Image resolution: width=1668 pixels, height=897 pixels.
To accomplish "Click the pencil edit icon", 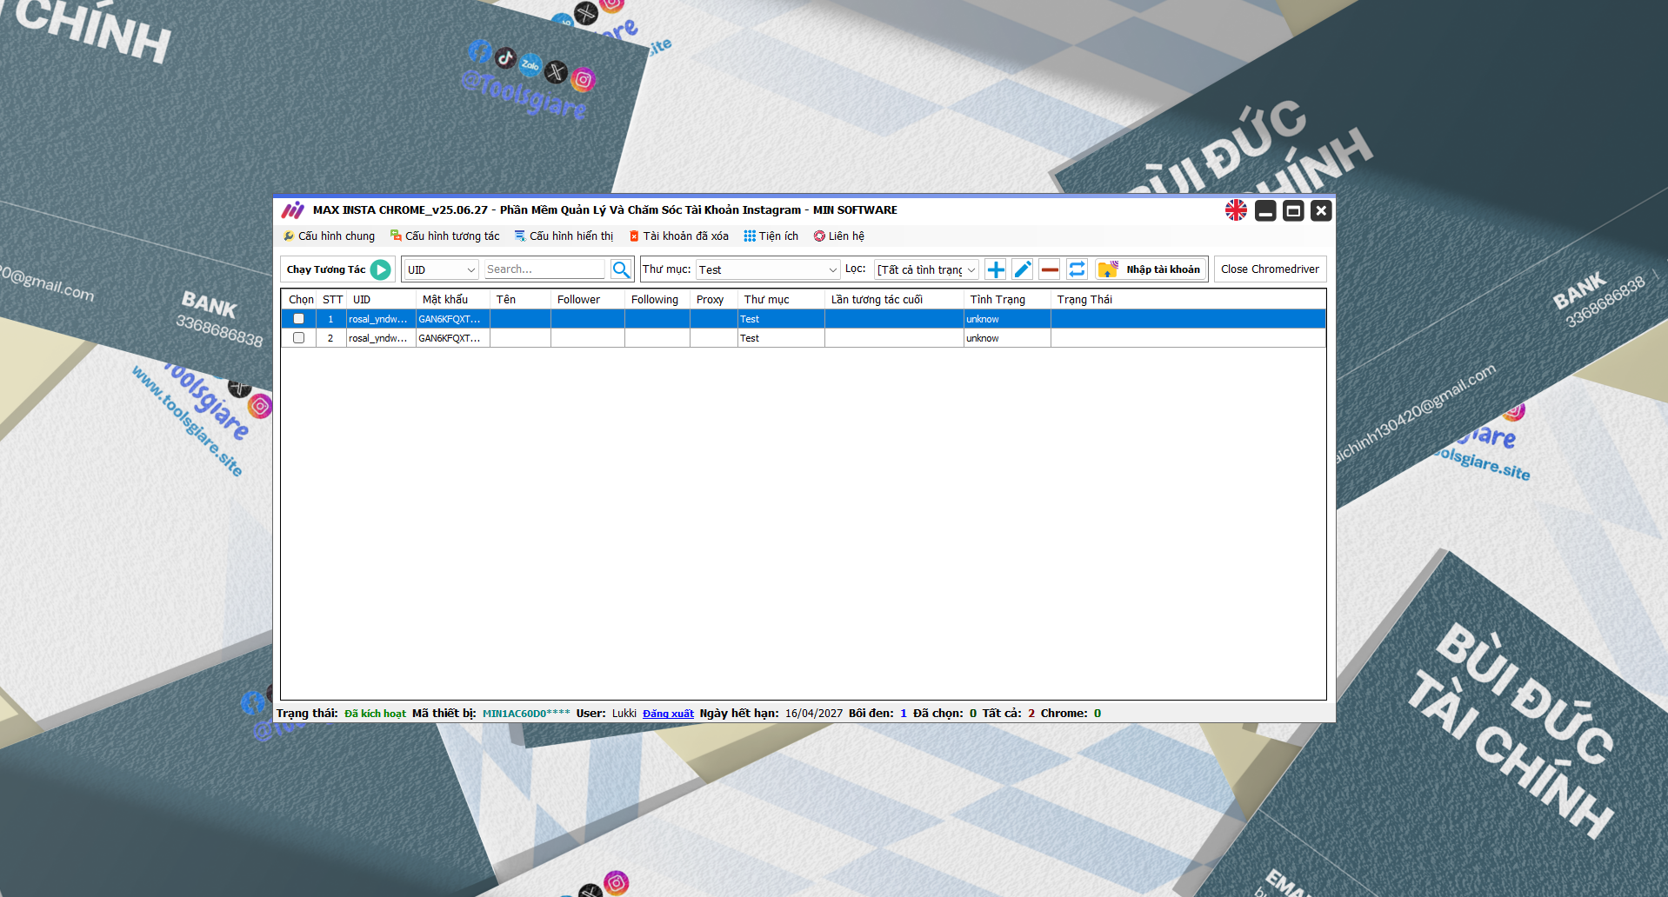I will [x=1023, y=269].
